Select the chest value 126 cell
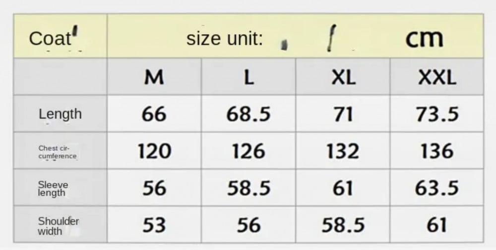496x250 pixels. coord(248,150)
